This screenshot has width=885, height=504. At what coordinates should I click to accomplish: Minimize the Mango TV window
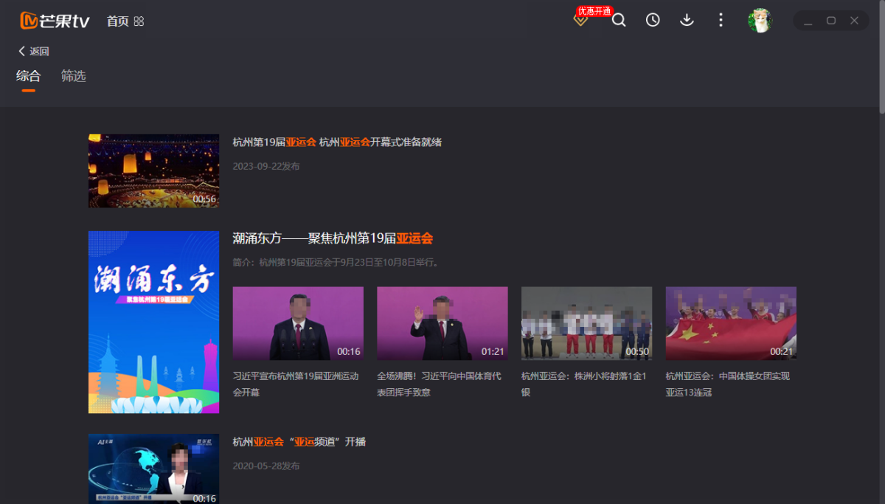808,21
